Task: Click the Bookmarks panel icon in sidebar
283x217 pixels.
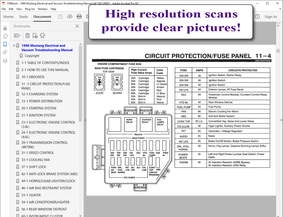Action: (5, 44)
